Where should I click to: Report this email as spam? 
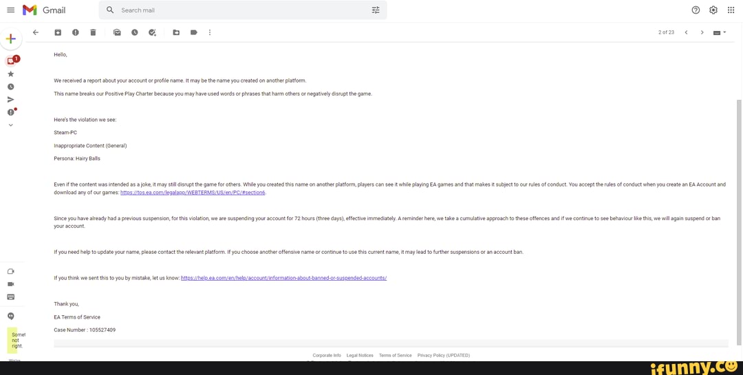click(x=76, y=32)
